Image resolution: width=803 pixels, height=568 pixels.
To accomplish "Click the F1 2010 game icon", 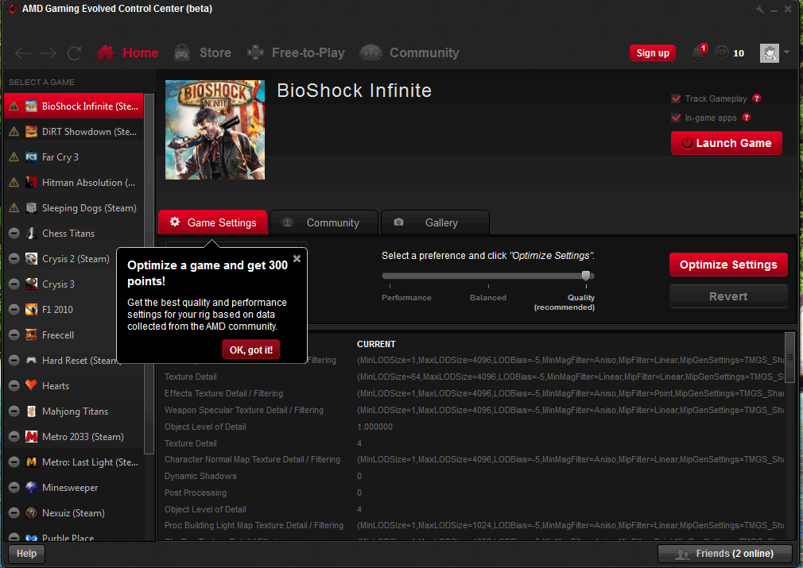I will pyautogui.click(x=31, y=310).
